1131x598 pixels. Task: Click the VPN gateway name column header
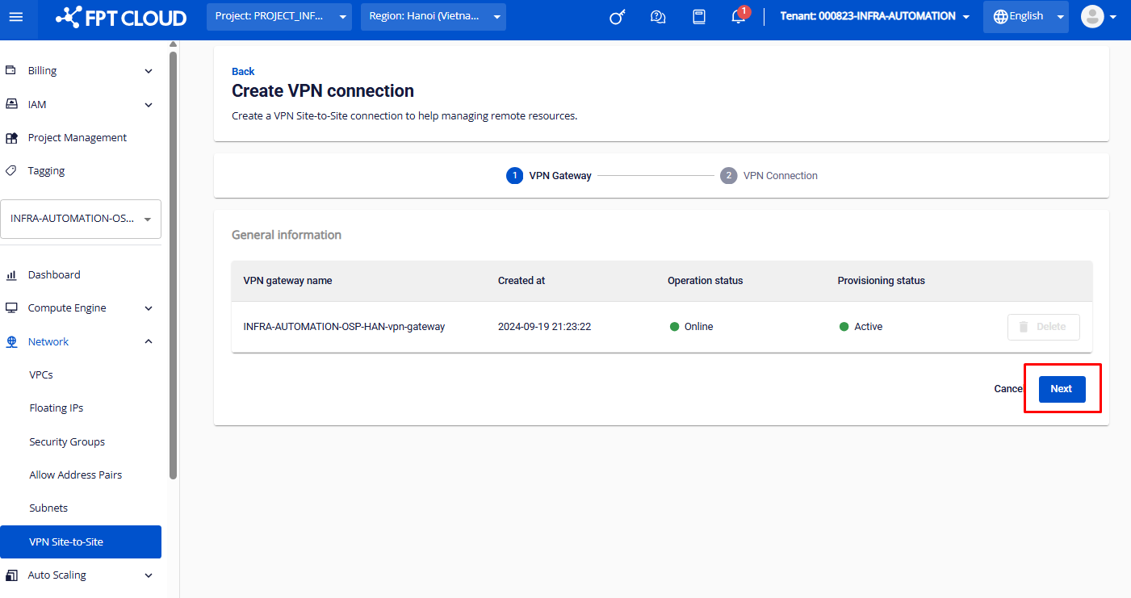[287, 281]
